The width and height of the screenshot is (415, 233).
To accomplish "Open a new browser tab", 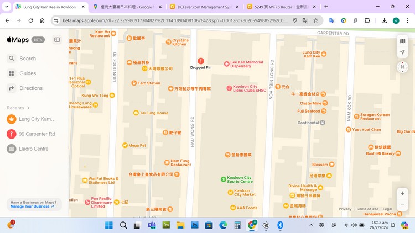I will [326, 7].
